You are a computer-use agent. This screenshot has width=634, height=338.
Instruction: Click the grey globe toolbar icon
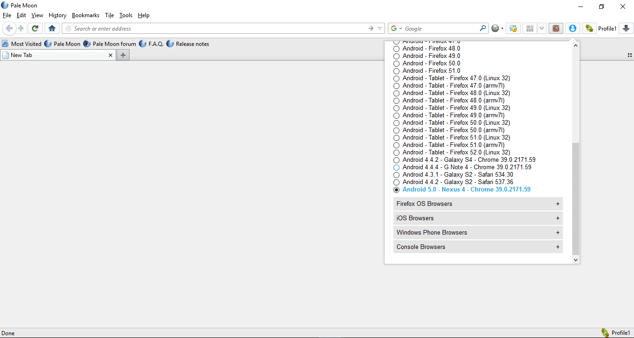click(x=495, y=28)
